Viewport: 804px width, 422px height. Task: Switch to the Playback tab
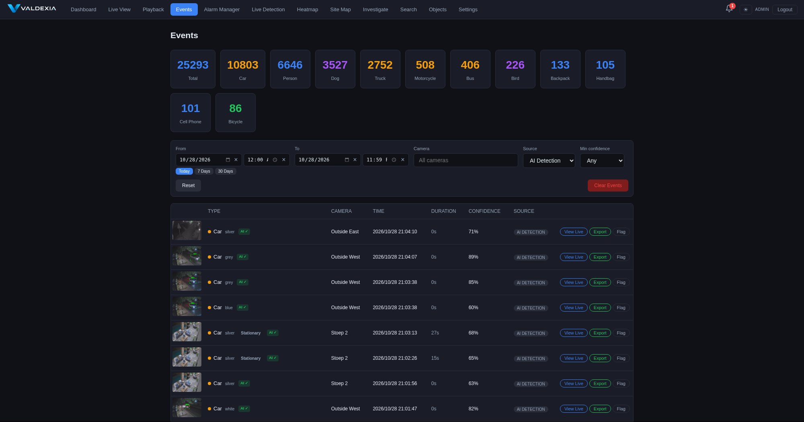[x=153, y=10]
